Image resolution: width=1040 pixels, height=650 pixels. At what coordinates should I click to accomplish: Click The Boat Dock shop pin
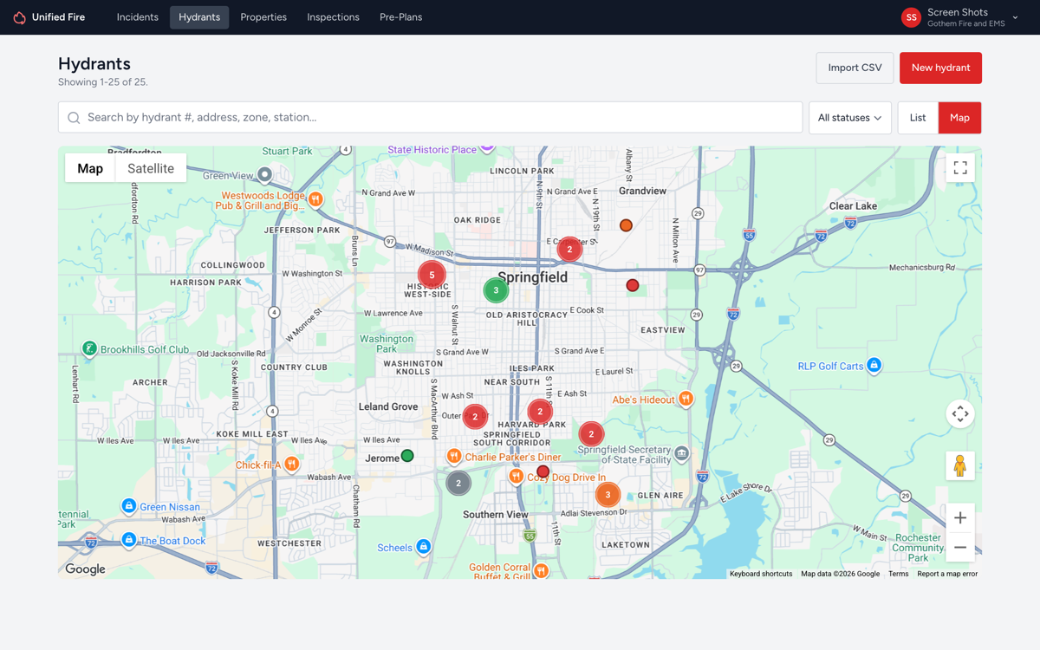[x=128, y=540]
